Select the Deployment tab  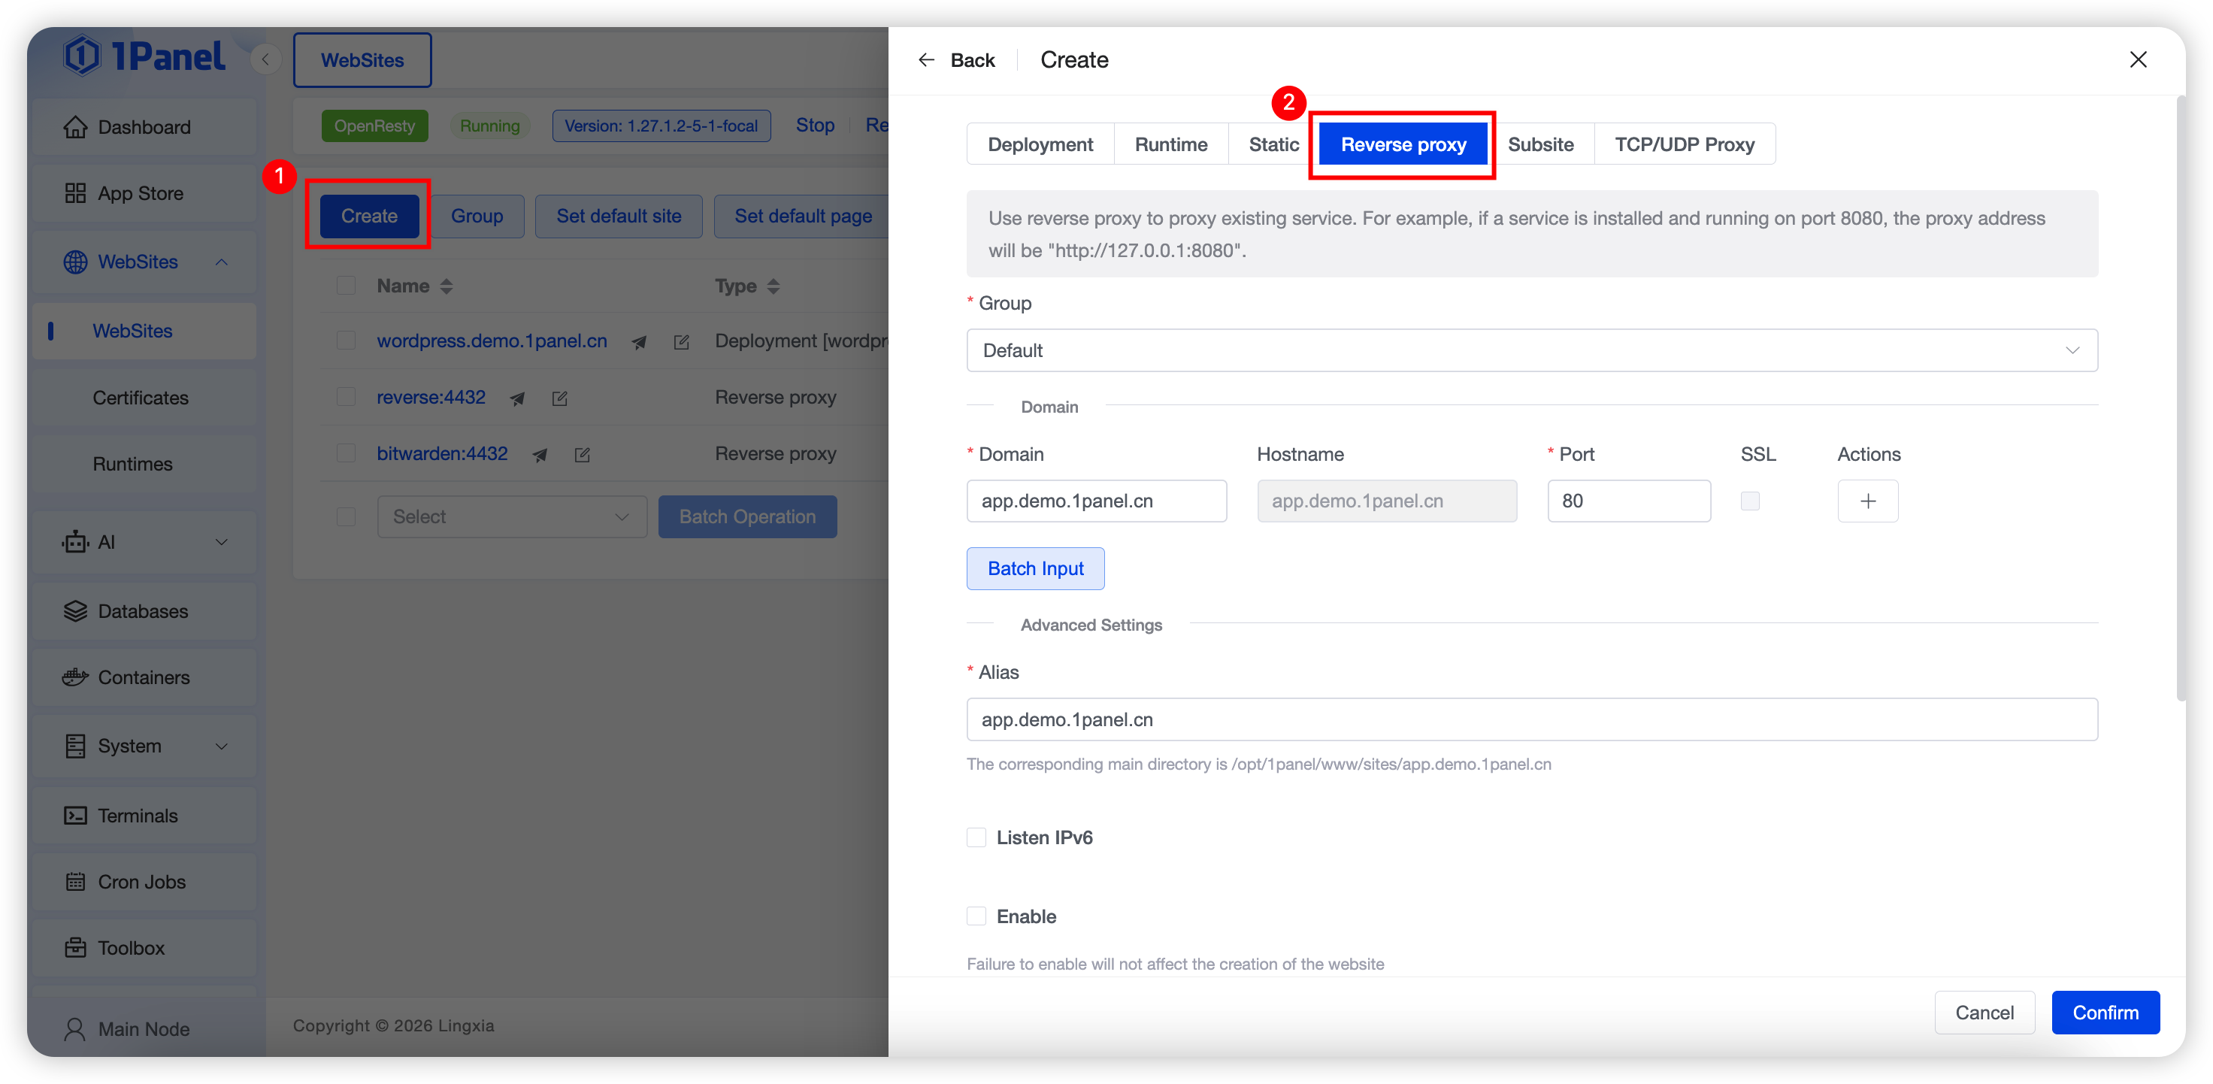(1040, 144)
